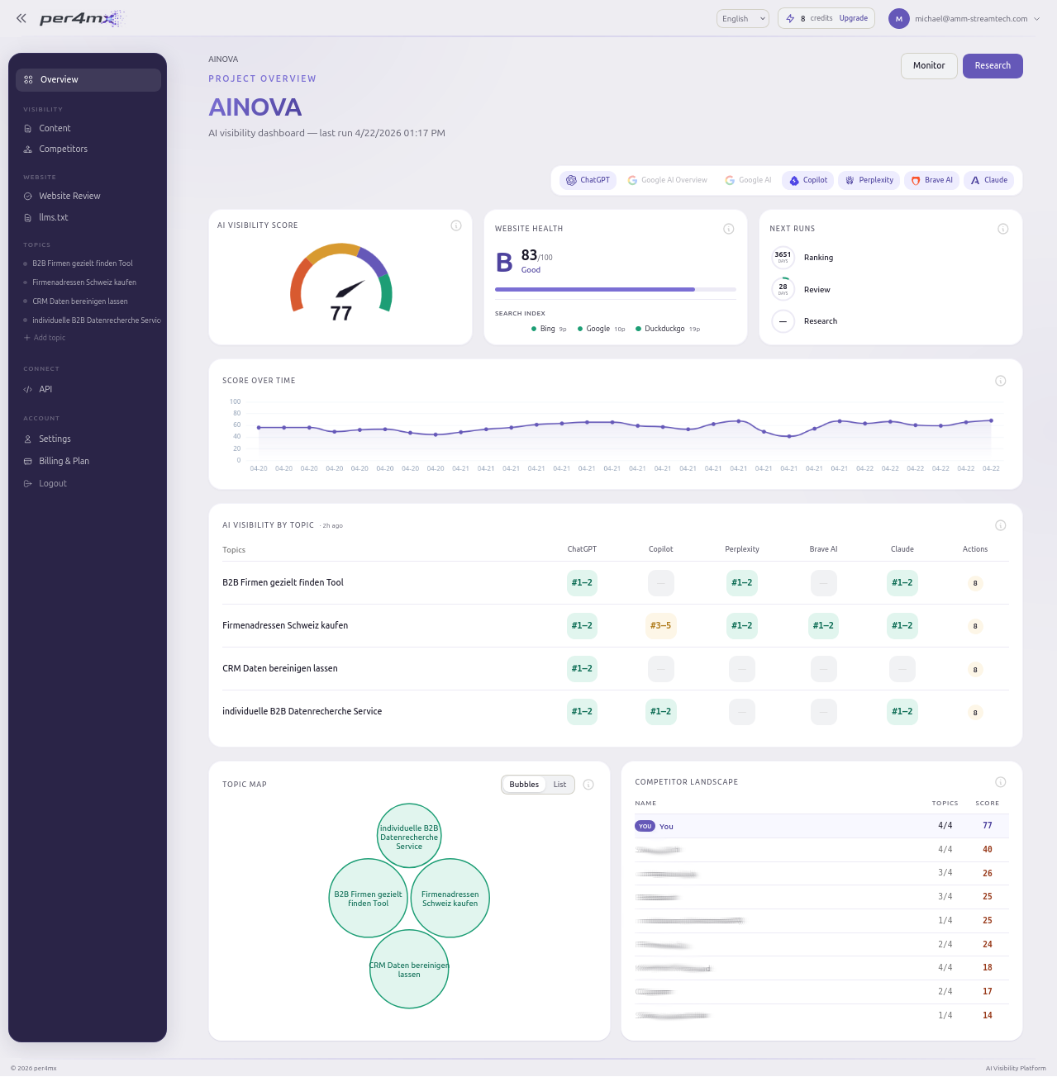
Task: Click the Upgrade link next to credits
Action: tap(853, 18)
